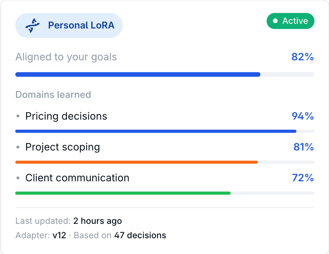The image size is (329, 254).
Task: Click the green Client communication bar
Action: tap(123, 193)
